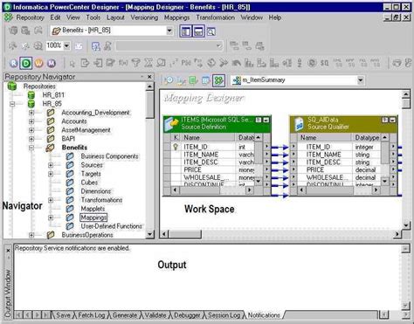
Task: Toggle the Navigator window toolbar icon
Action: [x=185, y=31]
